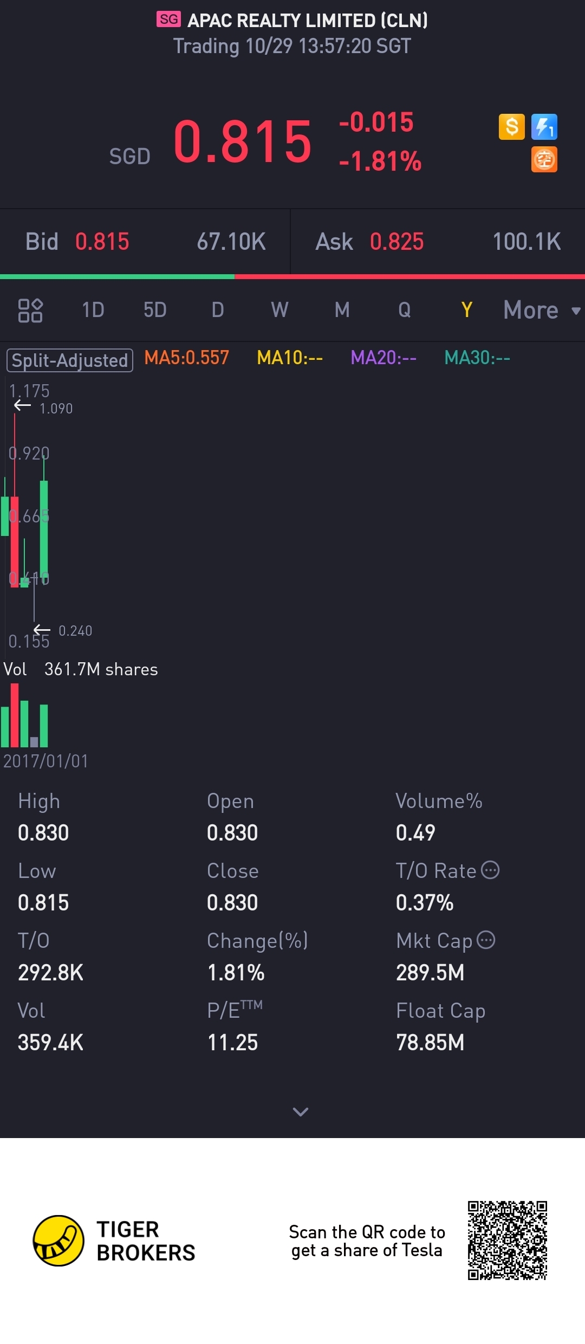Select the Q quarterly chart tab
The width and height of the screenshot is (585, 1344).
(404, 311)
